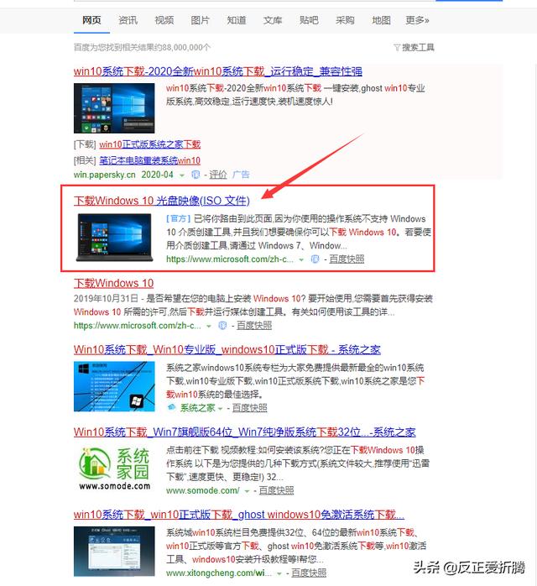
Task: Click the 系统之家 site logo icon
Action: 171,407
